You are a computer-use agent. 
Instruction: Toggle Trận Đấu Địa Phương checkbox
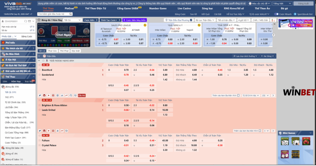[191, 20]
